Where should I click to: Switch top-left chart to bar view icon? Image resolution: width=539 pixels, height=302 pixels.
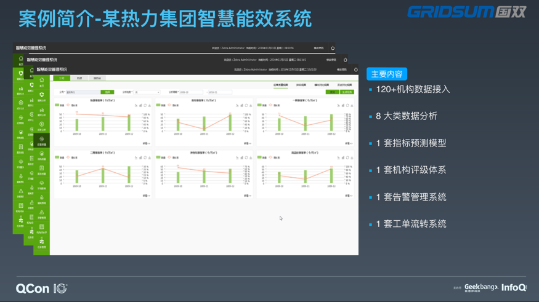click(140, 105)
